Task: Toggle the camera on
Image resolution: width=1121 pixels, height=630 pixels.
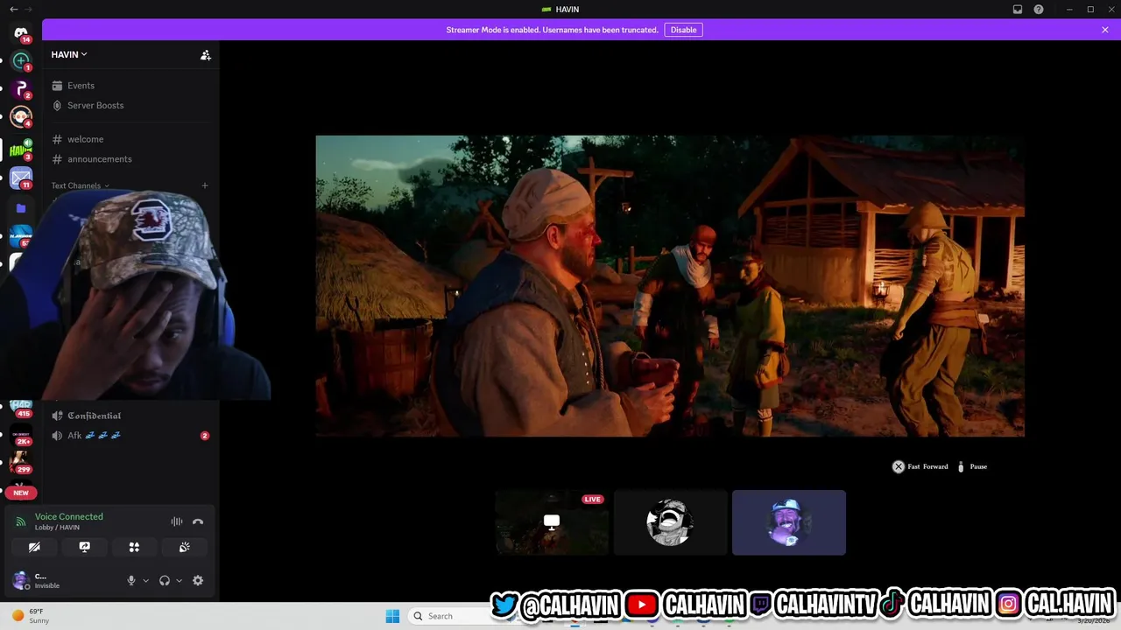Action: click(34, 547)
